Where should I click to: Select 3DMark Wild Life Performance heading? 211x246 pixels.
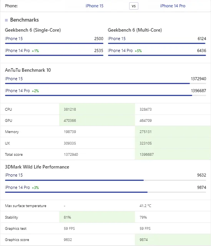37,167
